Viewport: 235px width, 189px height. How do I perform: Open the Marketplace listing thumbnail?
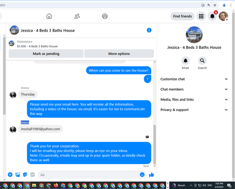click(x=12, y=43)
